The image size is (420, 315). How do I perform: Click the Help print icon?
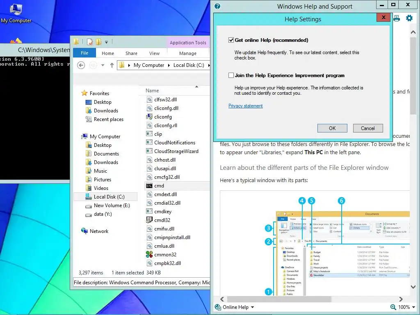pyautogui.click(x=397, y=18)
